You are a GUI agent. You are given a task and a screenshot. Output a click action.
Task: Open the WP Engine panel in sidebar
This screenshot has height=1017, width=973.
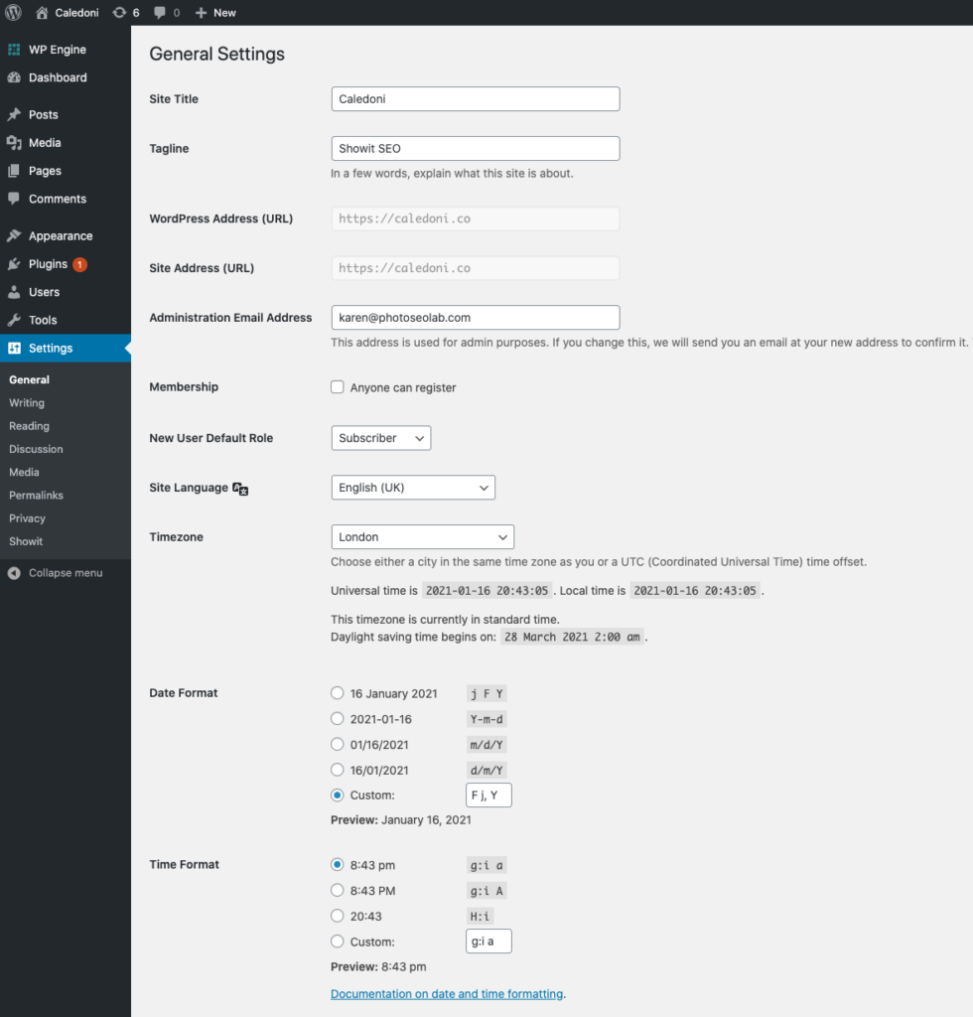pyautogui.click(x=14, y=49)
